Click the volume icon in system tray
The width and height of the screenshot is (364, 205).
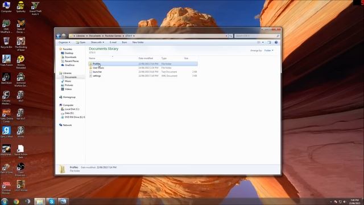pos(345,202)
